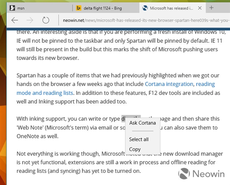
Task: Click the text 'Not everything is working though'
Action: pyautogui.click(x=58, y=154)
